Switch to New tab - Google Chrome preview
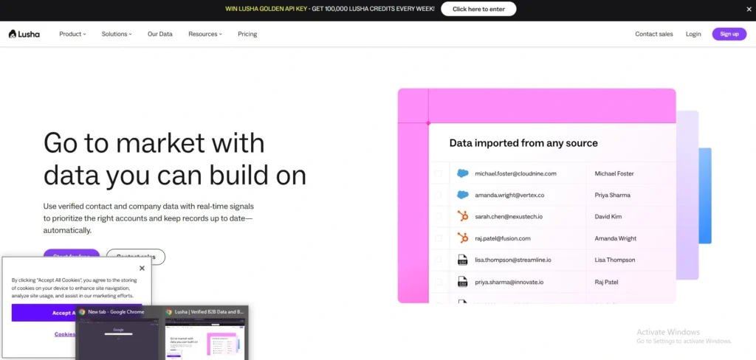The image size is (756, 360). click(x=118, y=336)
